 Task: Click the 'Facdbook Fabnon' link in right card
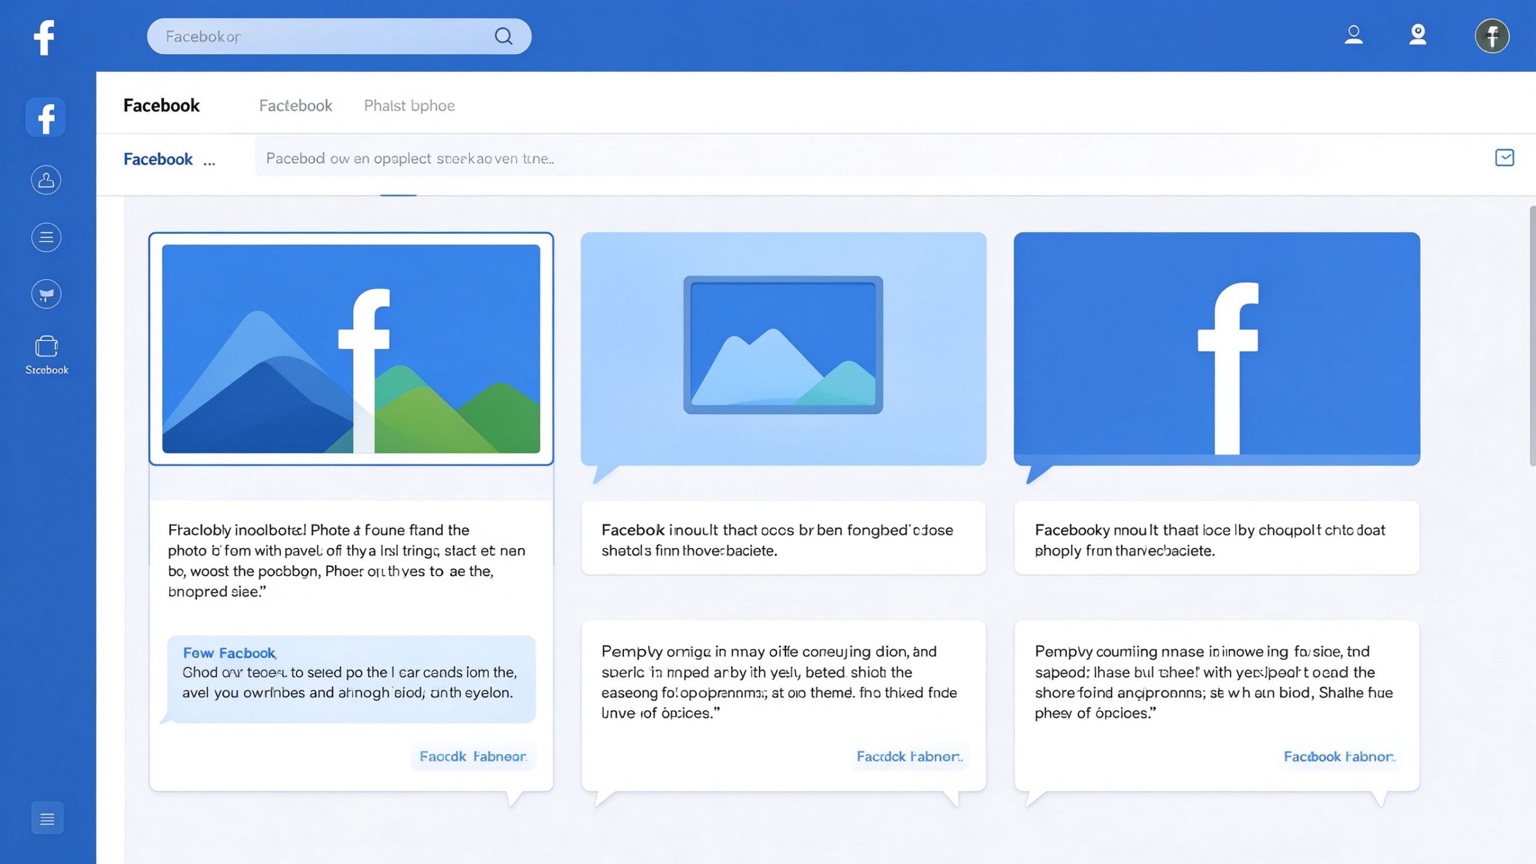[x=1339, y=757]
